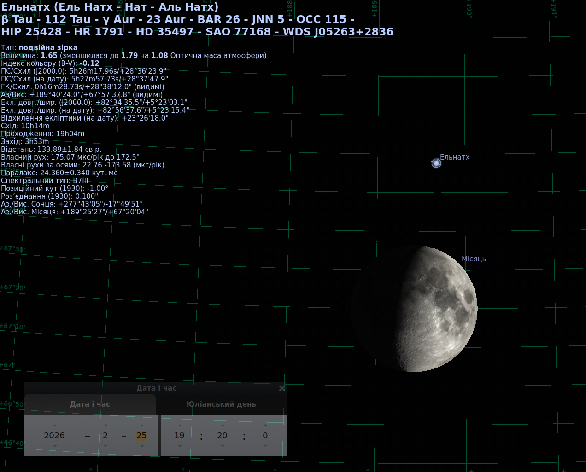
Task: Select the minutes field showing 20
Action: coord(223,436)
